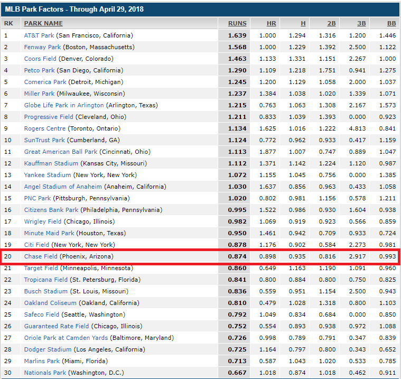Sort by HR column header
401x379 pixels.
click(x=272, y=23)
